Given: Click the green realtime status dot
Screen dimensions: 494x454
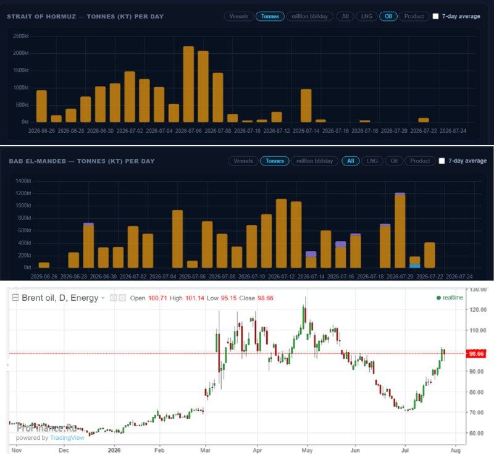Looking at the screenshot, I should point(438,298).
